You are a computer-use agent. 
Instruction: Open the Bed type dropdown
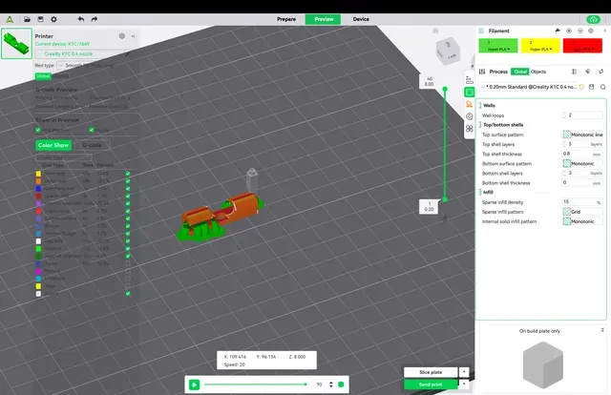[92, 66]
